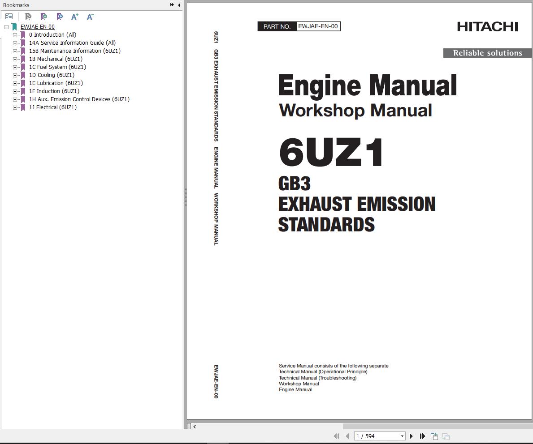Screen dimensions: 533x444
Task: Expand 14A Service Information Guide node
Action: 15,43
